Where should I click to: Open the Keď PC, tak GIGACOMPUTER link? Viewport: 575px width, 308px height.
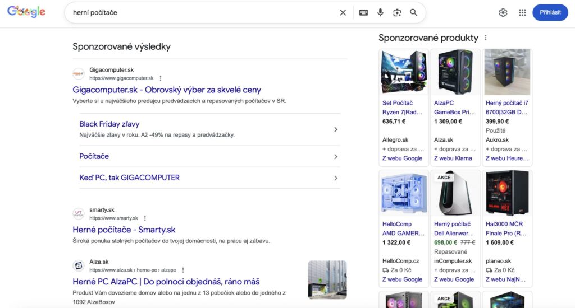point(130,178)
